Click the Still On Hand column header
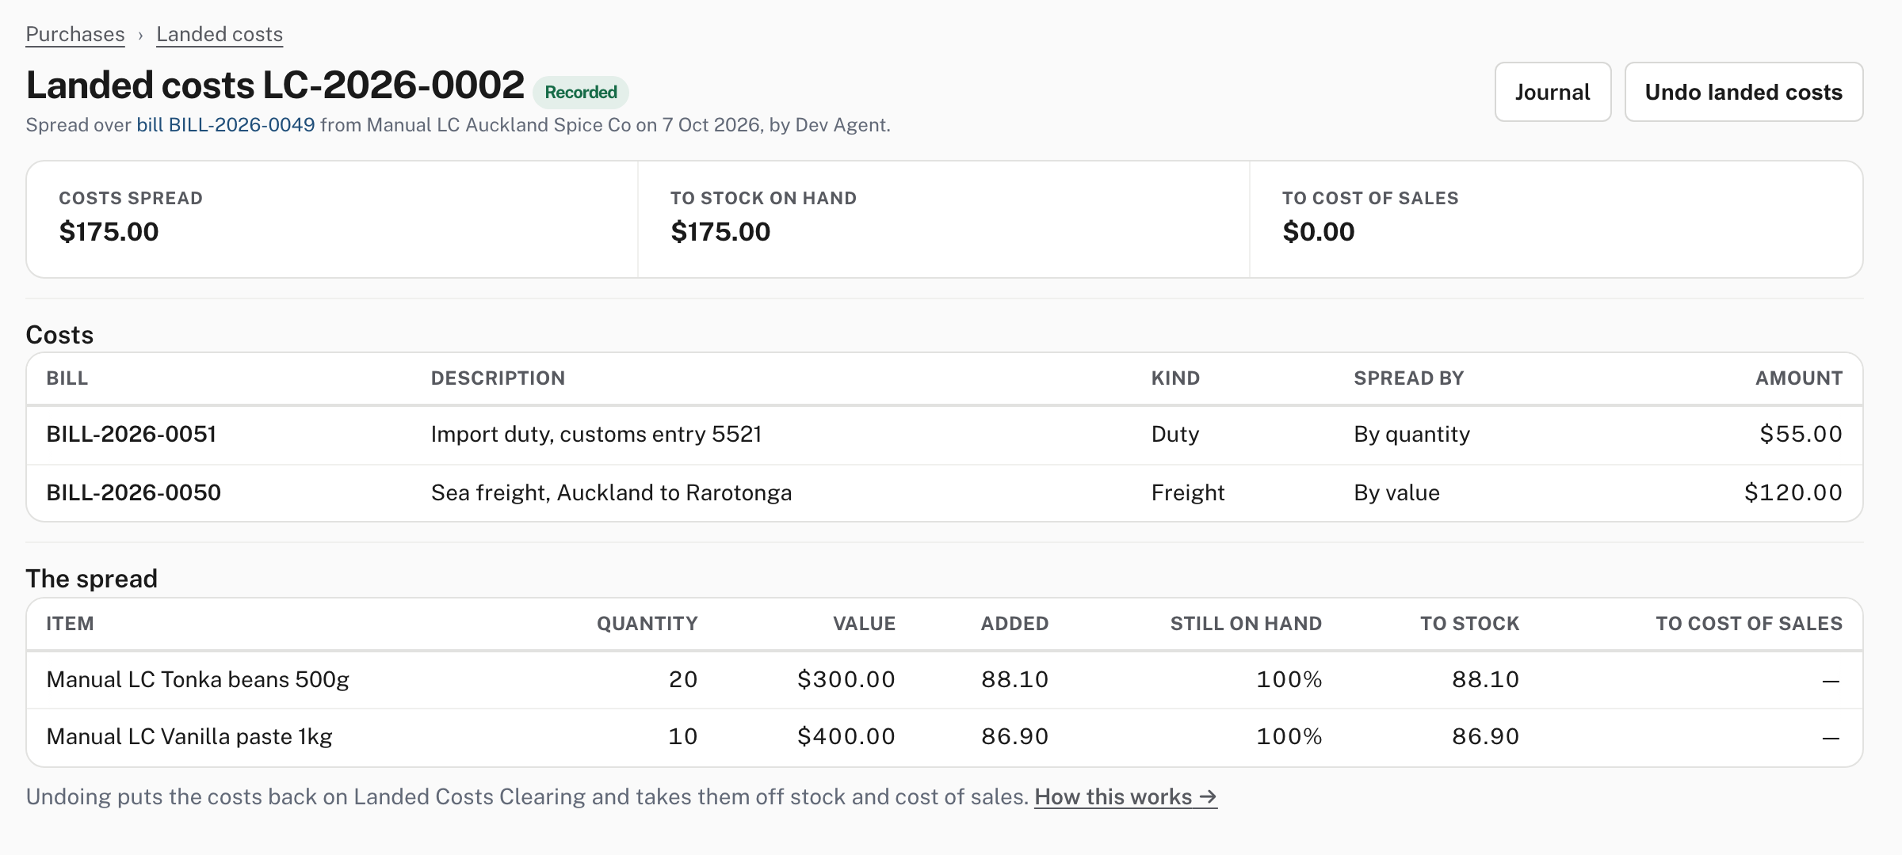The image size is (1902, 855). click(1246, 624)
